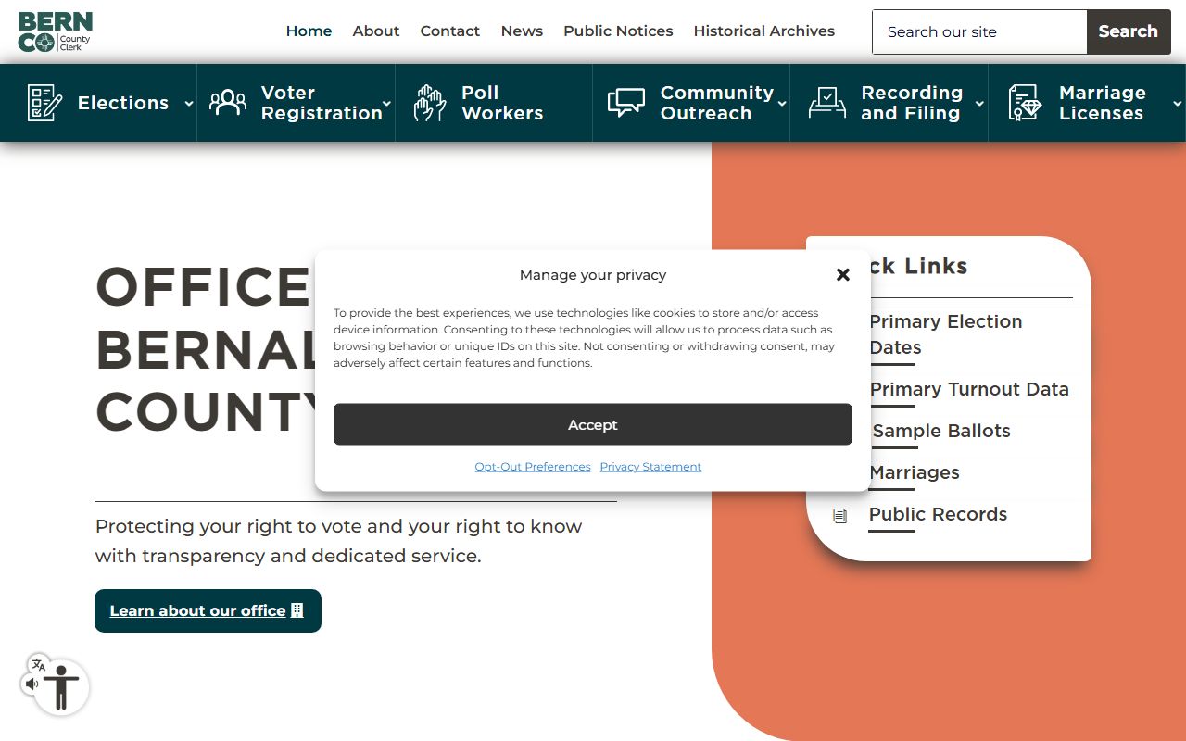Open the Voter Registration main menu
Viewport: 1186px width, 741px height.
point(296,103)
